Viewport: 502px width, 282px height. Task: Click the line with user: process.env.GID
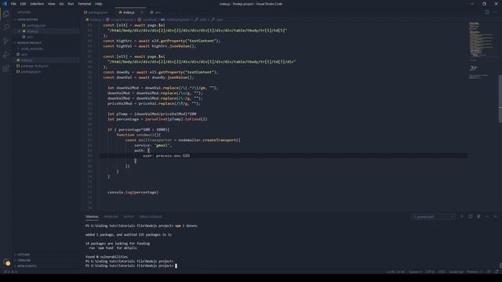283,156
